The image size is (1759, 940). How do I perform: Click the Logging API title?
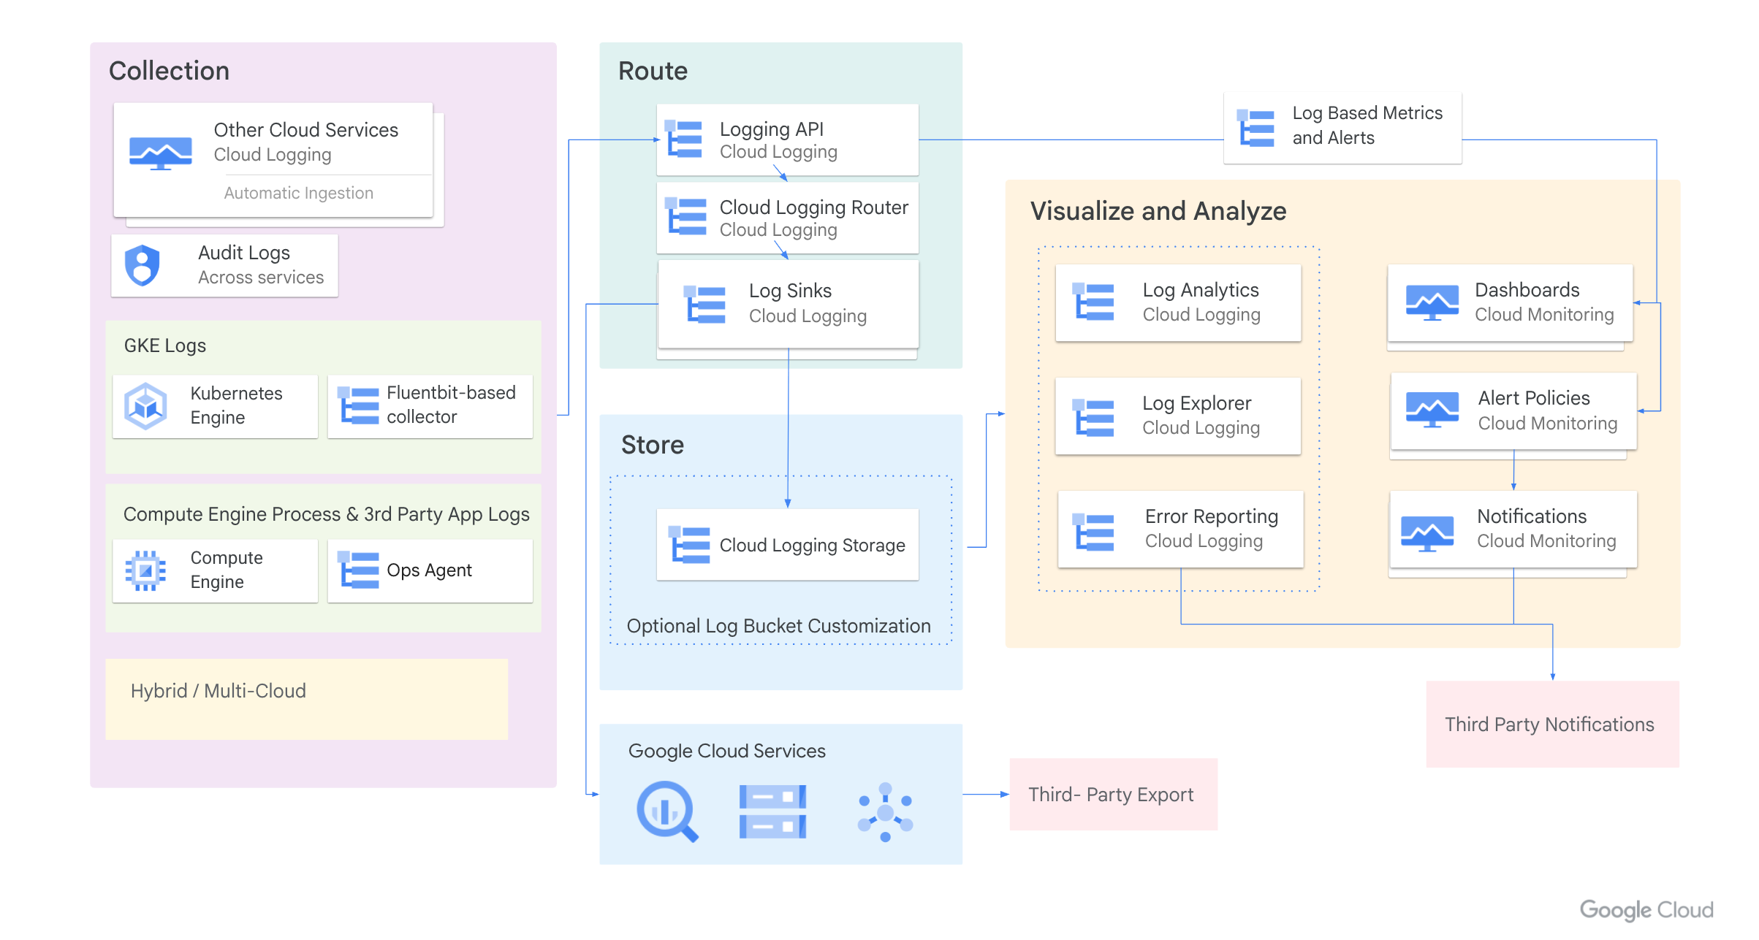click(x=772, y=129)
